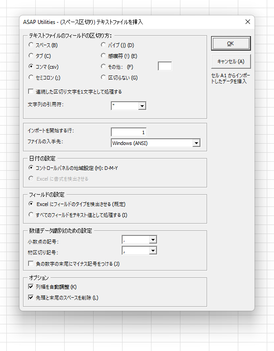Click the OK button
Viewport: 274px width, 351px height.
[231, 43]
